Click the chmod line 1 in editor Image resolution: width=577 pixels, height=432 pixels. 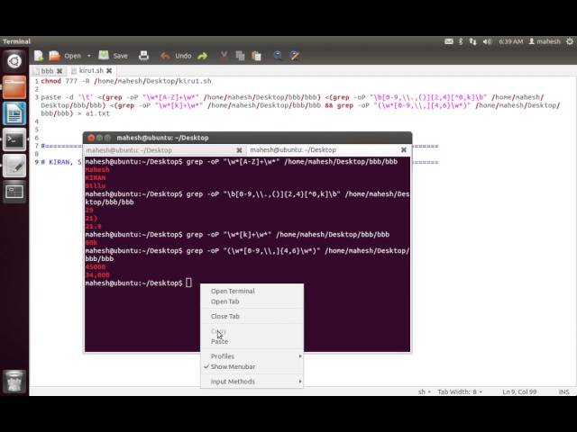click(126, 81)
